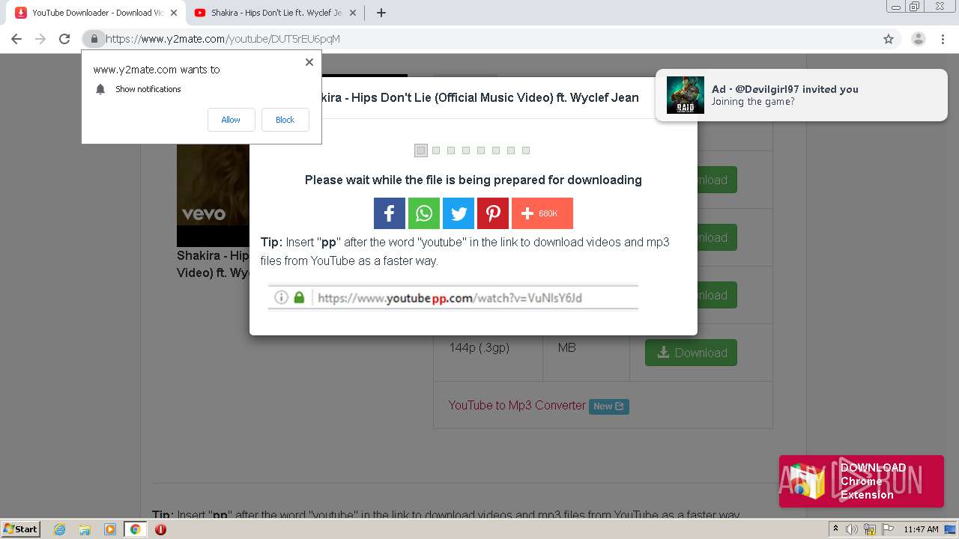Open the Chrome profile avatar
Screen dimensions: 959x539
(x=918, y=39)
